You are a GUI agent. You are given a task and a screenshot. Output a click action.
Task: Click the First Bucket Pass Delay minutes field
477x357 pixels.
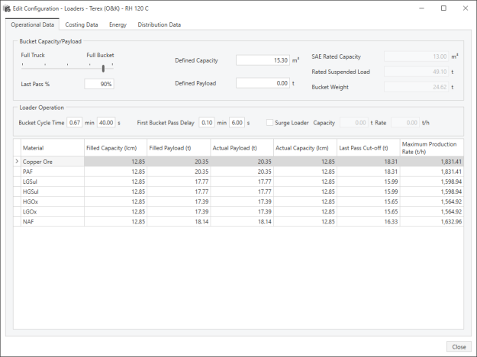pyautogui.click(x=207, y=122)
